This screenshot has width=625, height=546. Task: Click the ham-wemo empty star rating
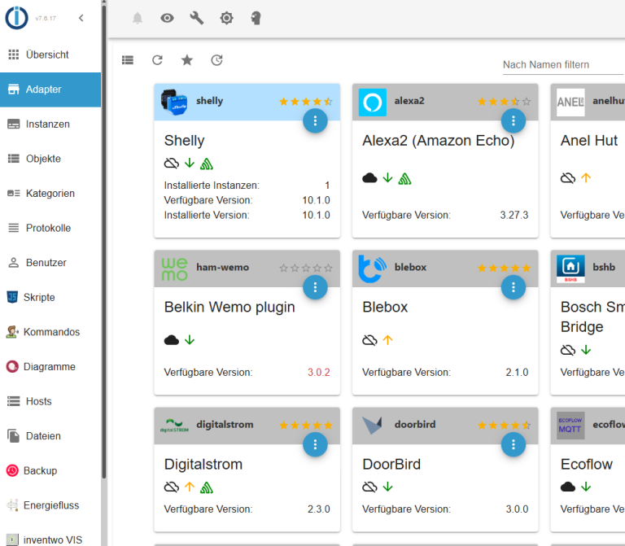[x=306, y=269]
